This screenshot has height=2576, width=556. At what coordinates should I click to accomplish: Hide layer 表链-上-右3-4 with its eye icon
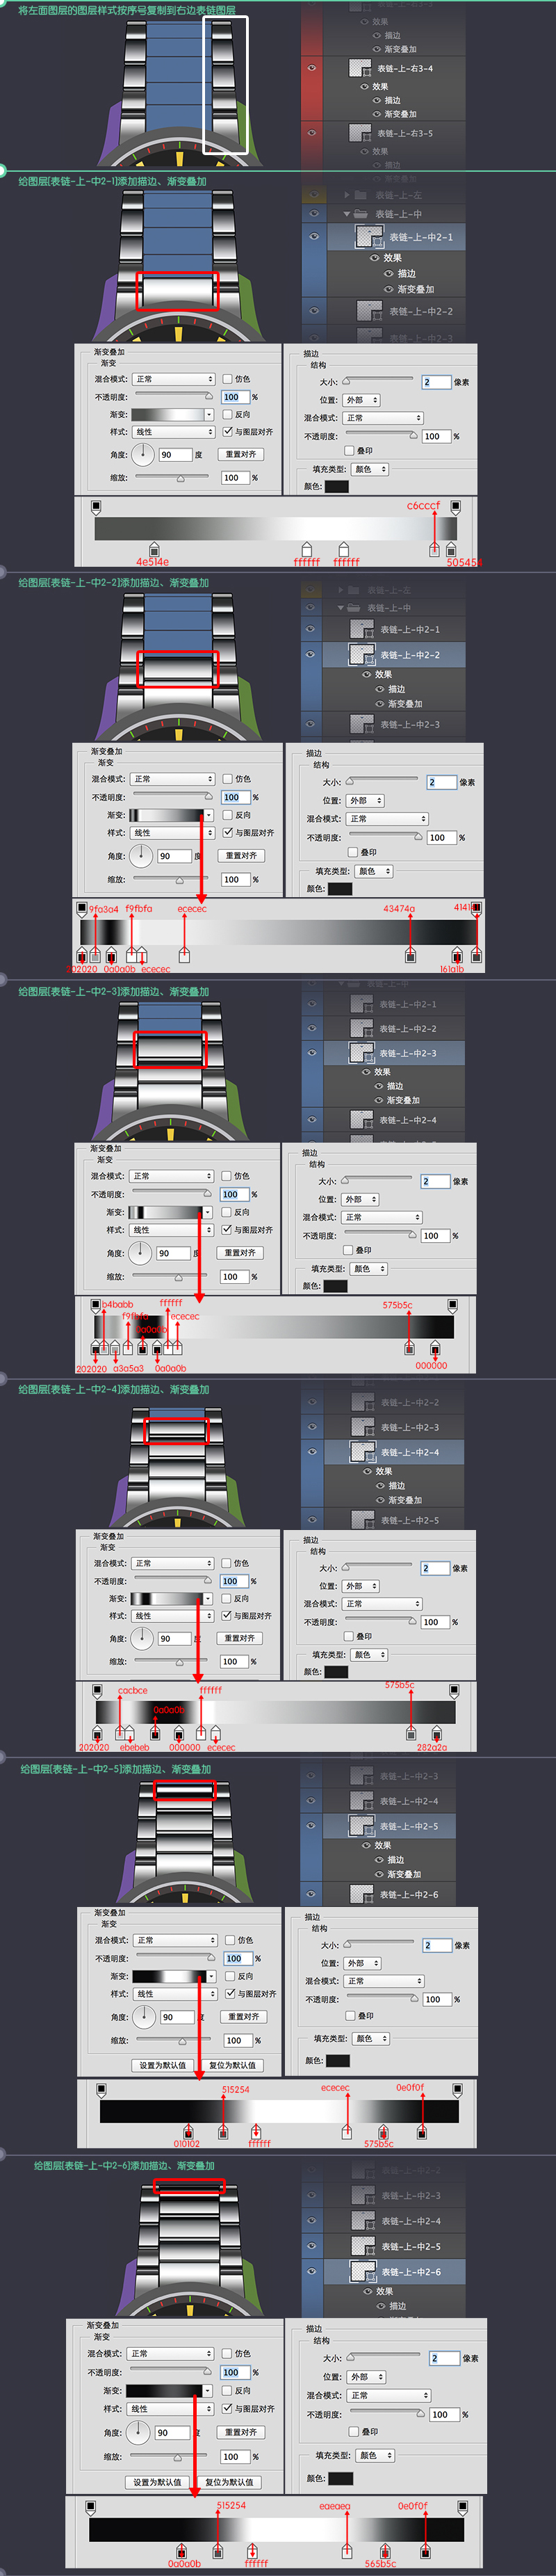tap(312, 68)
